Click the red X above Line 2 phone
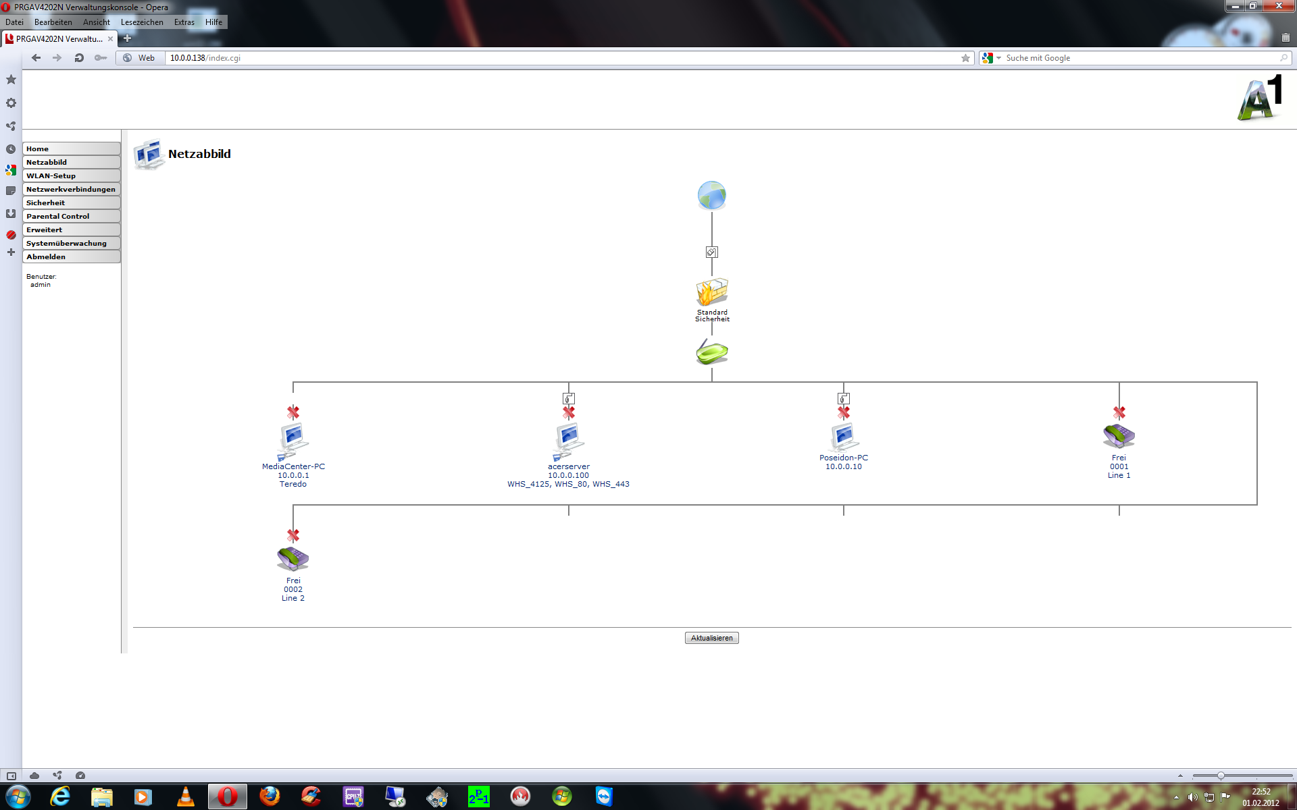1297x810 pixels. pos(293,535)
